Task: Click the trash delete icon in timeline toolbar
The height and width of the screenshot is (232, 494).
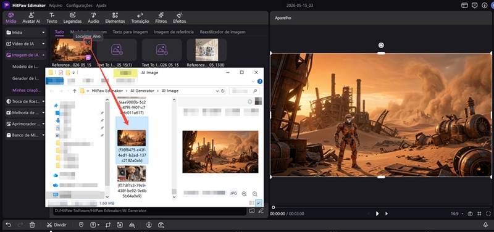Action: [x=32, y=225]
